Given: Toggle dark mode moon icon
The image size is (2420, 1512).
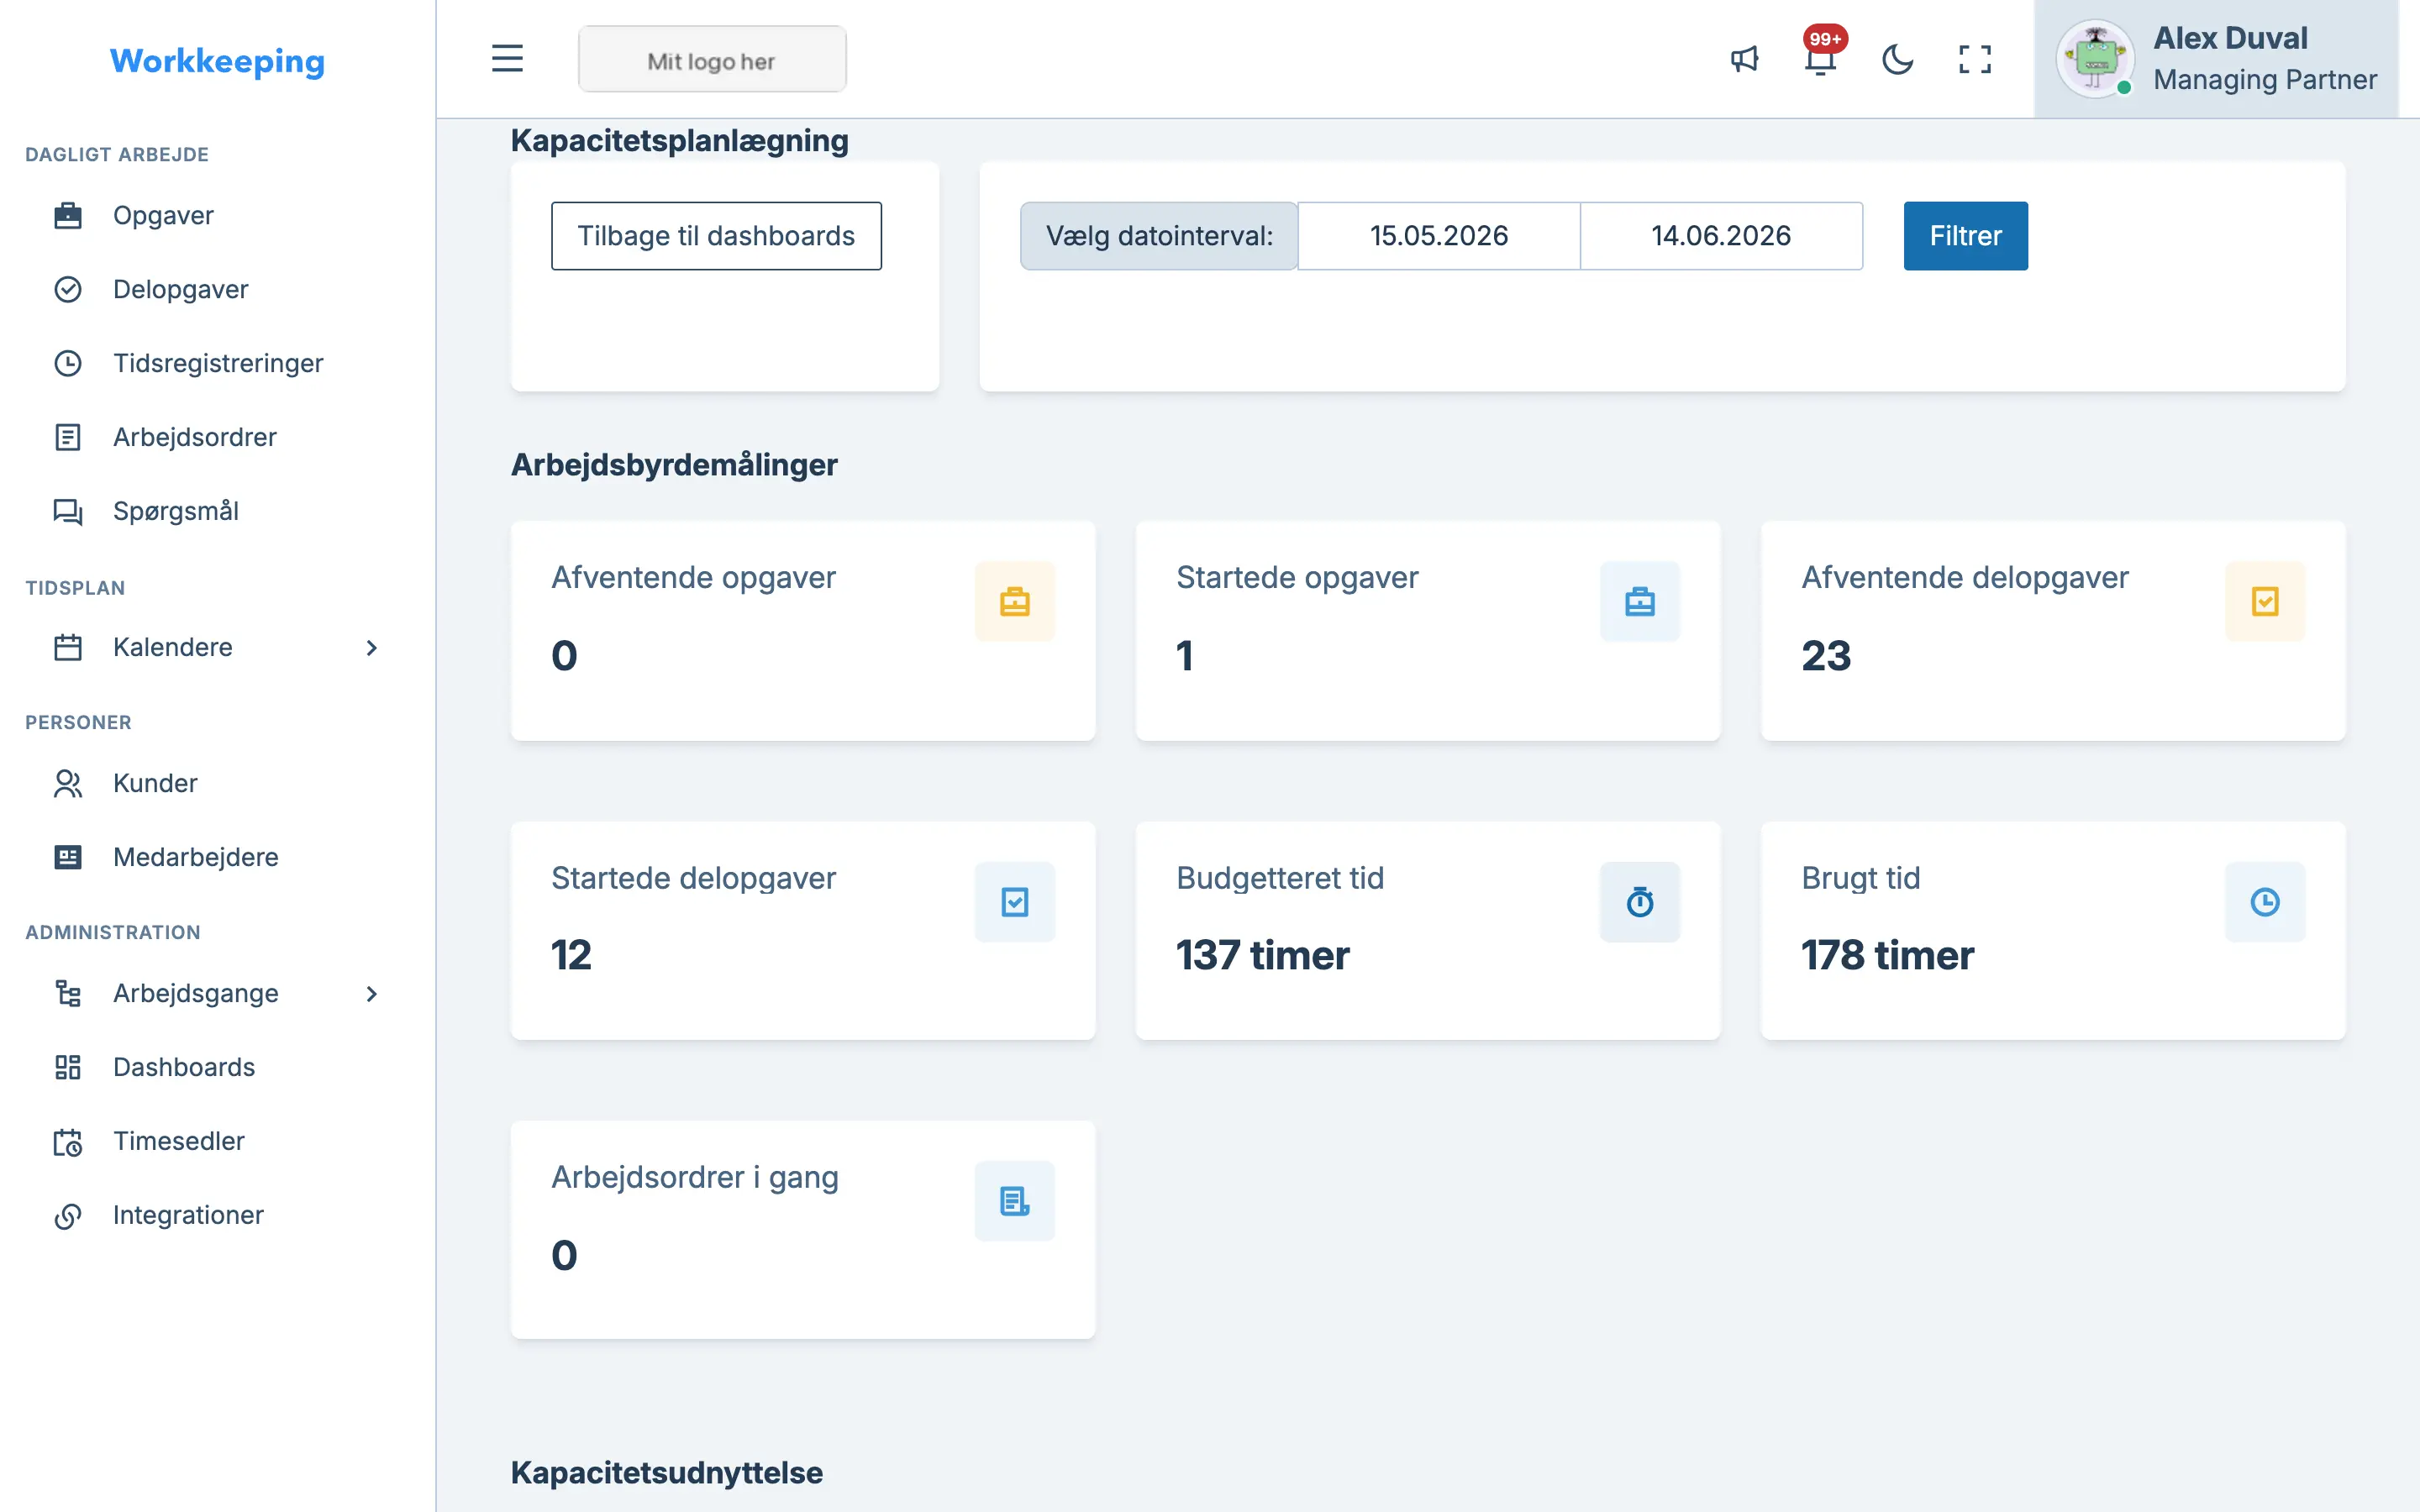Looking at the screenshot, I should 1897,59.
